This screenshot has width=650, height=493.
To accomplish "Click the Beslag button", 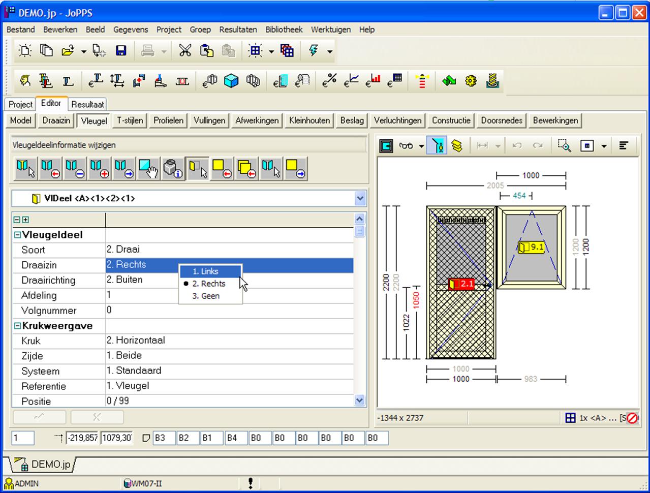I will (x=352, y=120).
